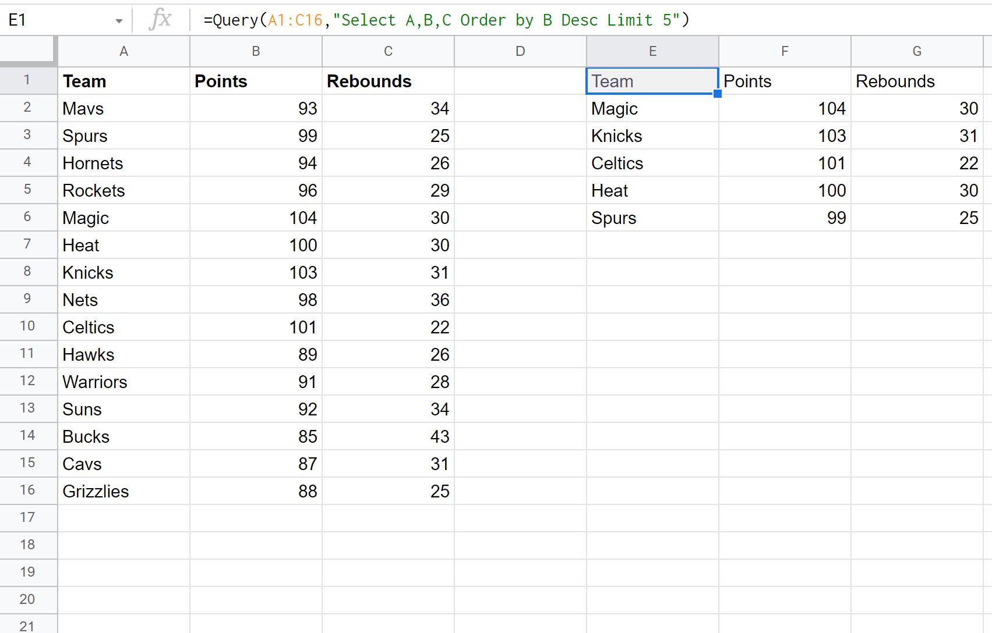Screen dimensions: 992x633
Task: Click the fx function icon
Action: coord(160,20)
